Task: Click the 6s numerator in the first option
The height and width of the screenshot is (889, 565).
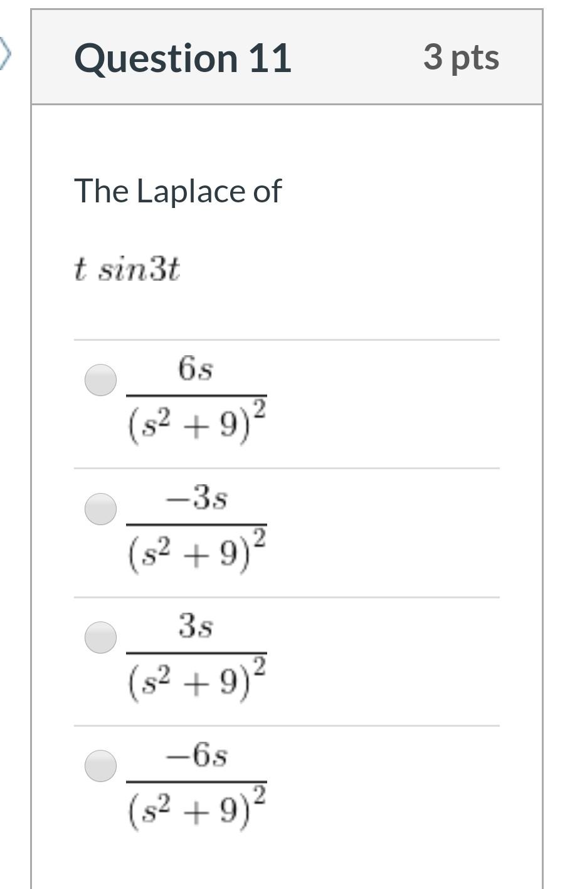Action: 196,369
